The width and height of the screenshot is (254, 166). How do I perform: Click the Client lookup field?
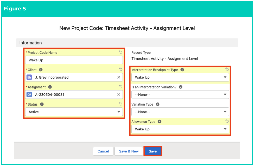point(74,77)
